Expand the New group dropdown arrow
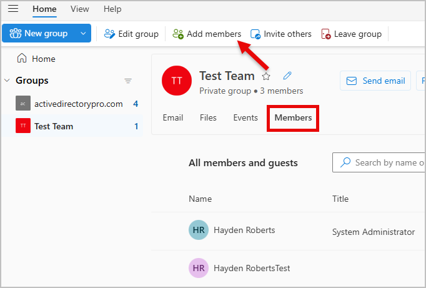 tap(84, 33)
